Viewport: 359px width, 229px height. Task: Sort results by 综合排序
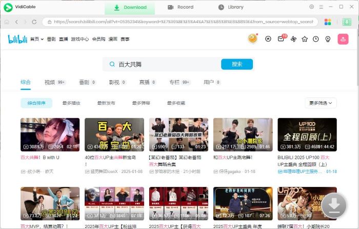click(36, 103)
